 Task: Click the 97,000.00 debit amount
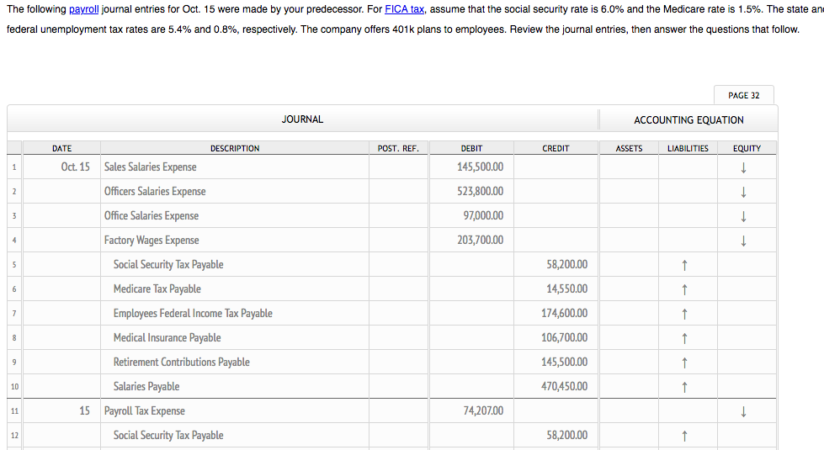[483, 215]
